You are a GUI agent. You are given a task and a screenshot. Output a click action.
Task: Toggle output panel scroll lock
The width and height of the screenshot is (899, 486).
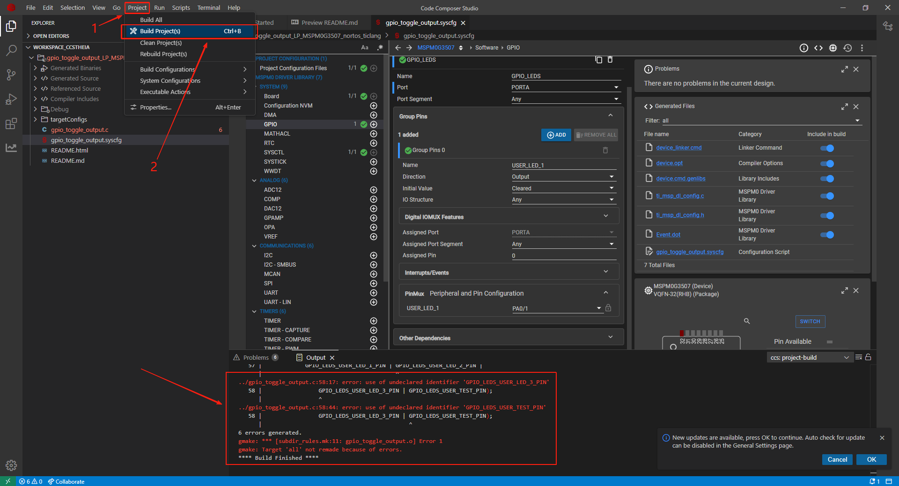(868, 357)
